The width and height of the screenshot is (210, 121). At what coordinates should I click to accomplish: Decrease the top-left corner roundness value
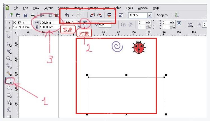coord(147,23)
